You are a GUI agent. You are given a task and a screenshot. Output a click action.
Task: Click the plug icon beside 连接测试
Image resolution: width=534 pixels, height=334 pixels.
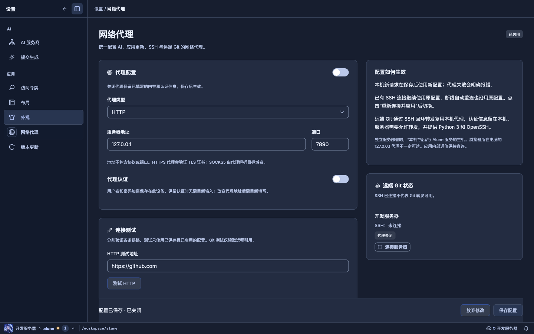pyautogui.click(x=110, y=230)
